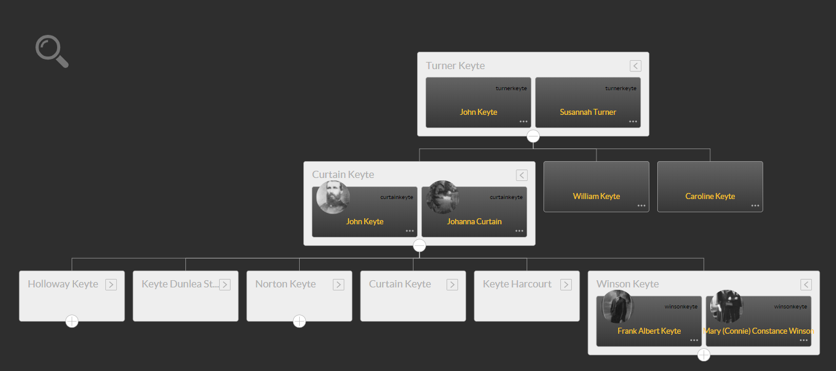Screen dimensions: 836x371
Task: Collapse Curtain Keyte's children with the minus circle
Action: (419, 245)
